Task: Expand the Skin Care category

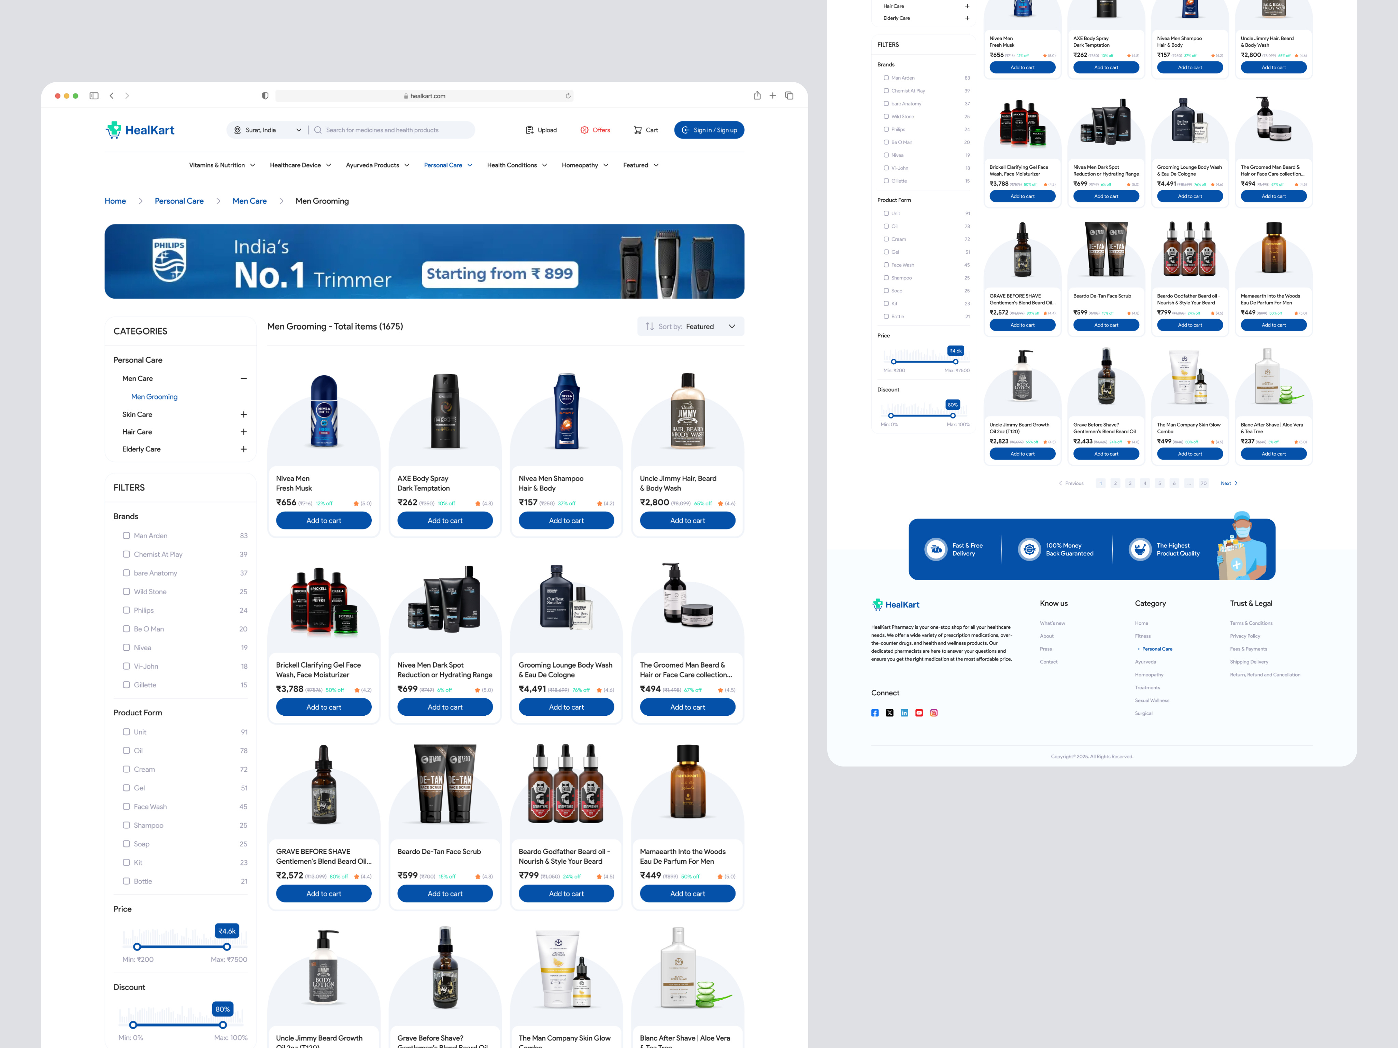Action: [x=243, y=414]
